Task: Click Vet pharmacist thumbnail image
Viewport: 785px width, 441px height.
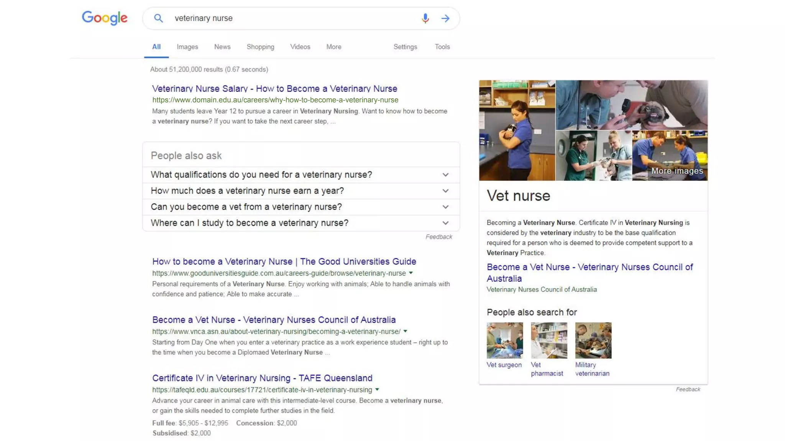Action: coord(549,340)
